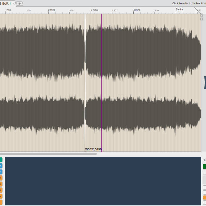Click the second orange arrow button
Image resolution: width=206 pixels, height=206 pixels.
[1, 184]
